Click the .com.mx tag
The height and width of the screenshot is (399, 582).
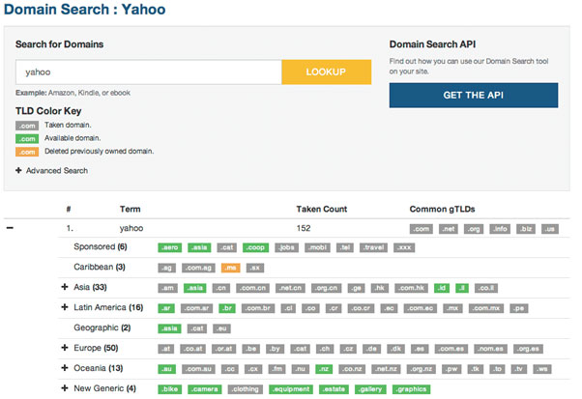tap(486, 308)
